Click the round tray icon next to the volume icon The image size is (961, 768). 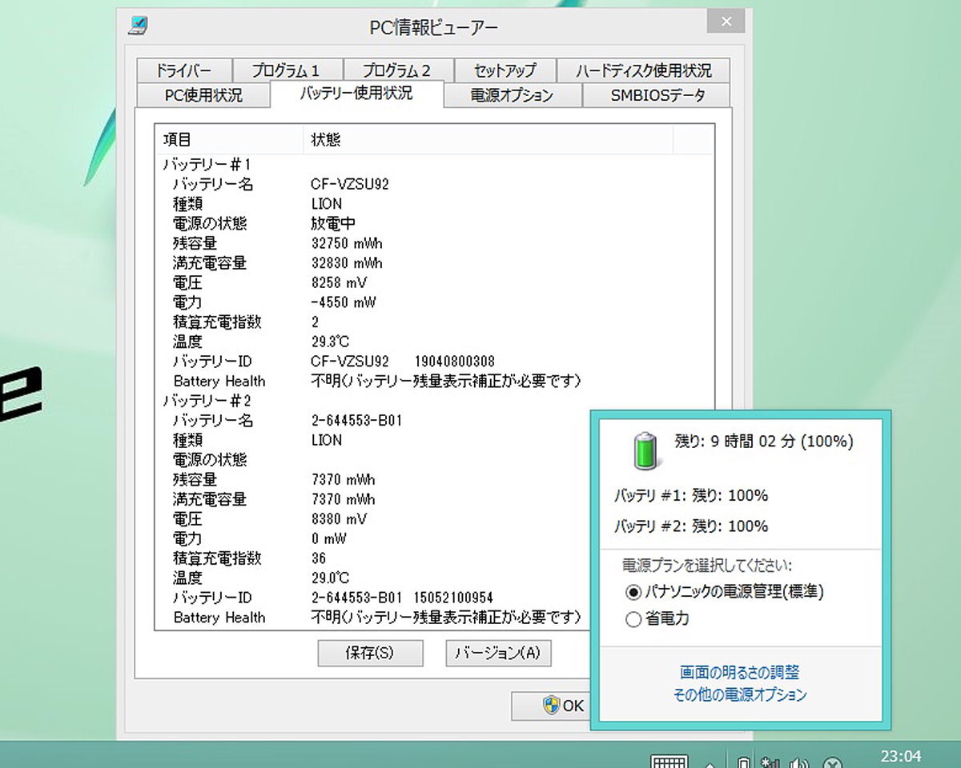point(833,762)
